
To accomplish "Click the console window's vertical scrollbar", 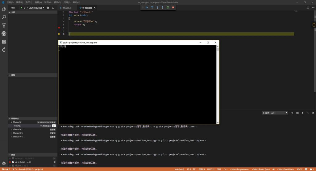I will click(218, 83).
